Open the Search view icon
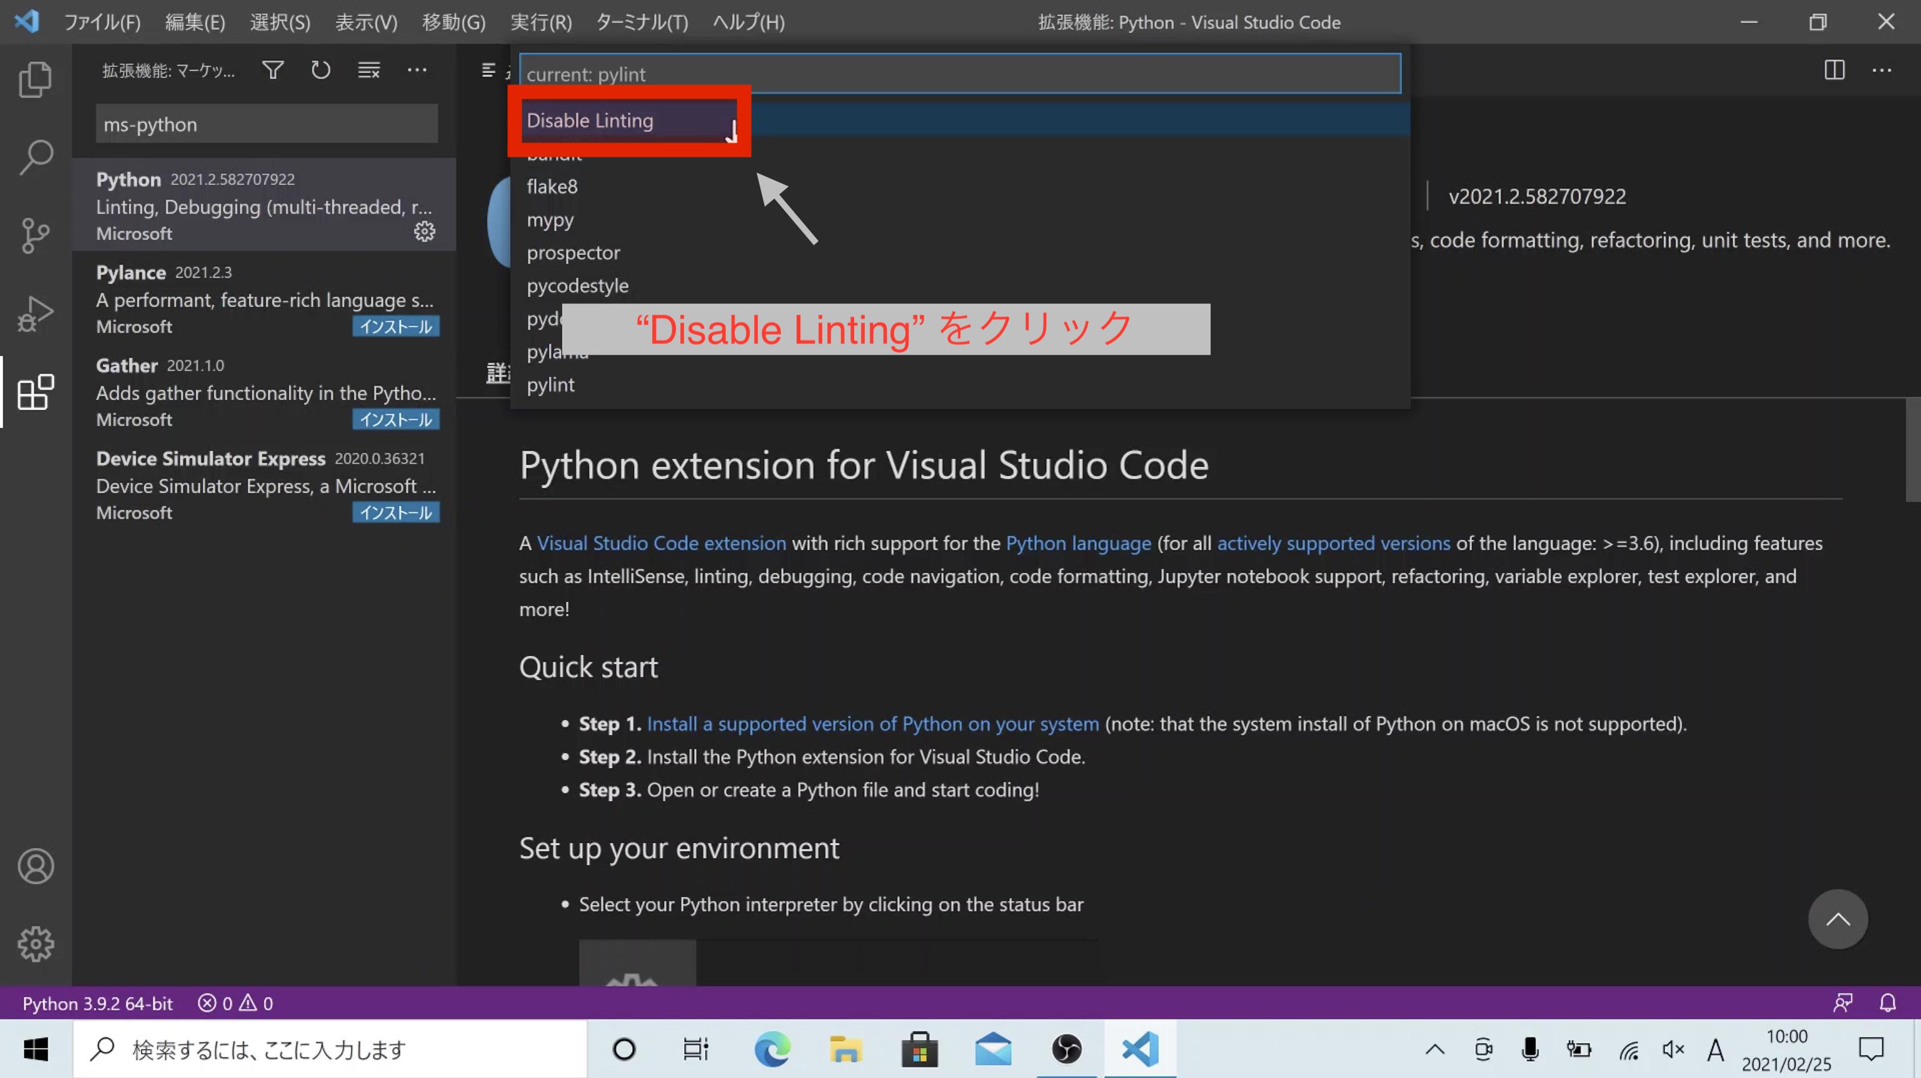The height and width of the screenshot is (1078, 1921). click(x=35, y=158)
